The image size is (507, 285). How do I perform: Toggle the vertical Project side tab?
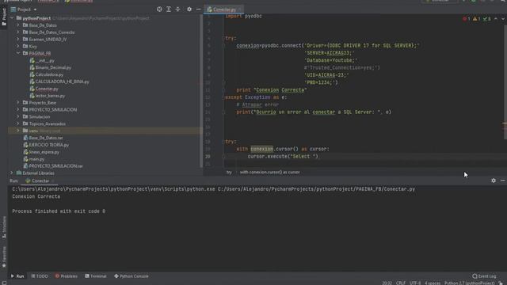[x=4, y=17]
